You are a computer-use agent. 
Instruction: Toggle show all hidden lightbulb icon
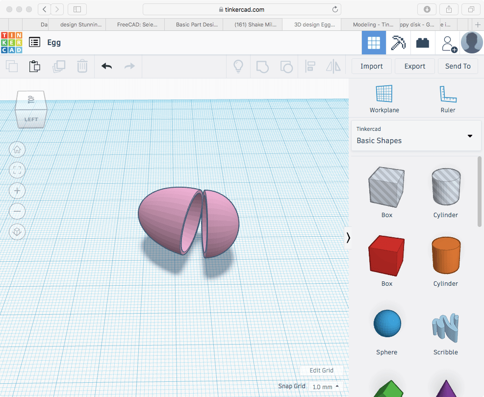point(238,66)
